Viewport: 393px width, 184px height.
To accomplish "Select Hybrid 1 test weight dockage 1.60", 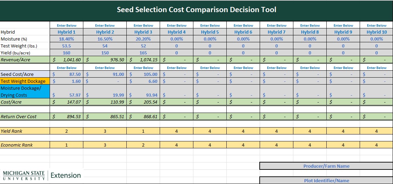I will pos(66,81).
